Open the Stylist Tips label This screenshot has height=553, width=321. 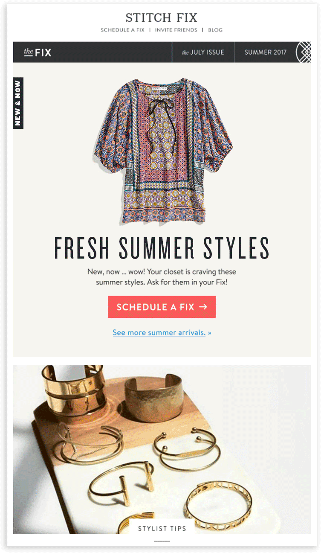(x=162, y=528)
